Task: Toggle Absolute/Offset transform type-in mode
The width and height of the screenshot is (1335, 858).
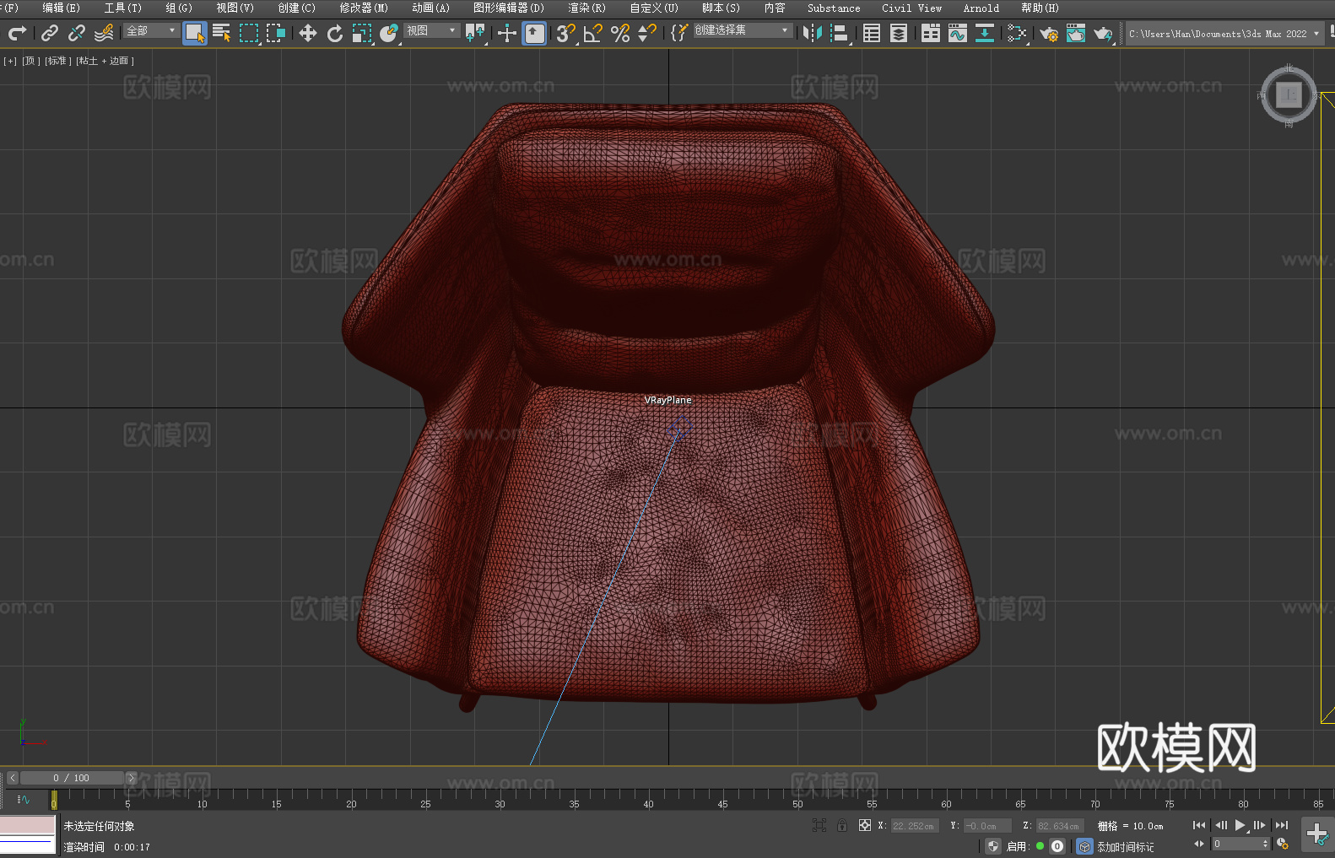Action: click(865, 825)
